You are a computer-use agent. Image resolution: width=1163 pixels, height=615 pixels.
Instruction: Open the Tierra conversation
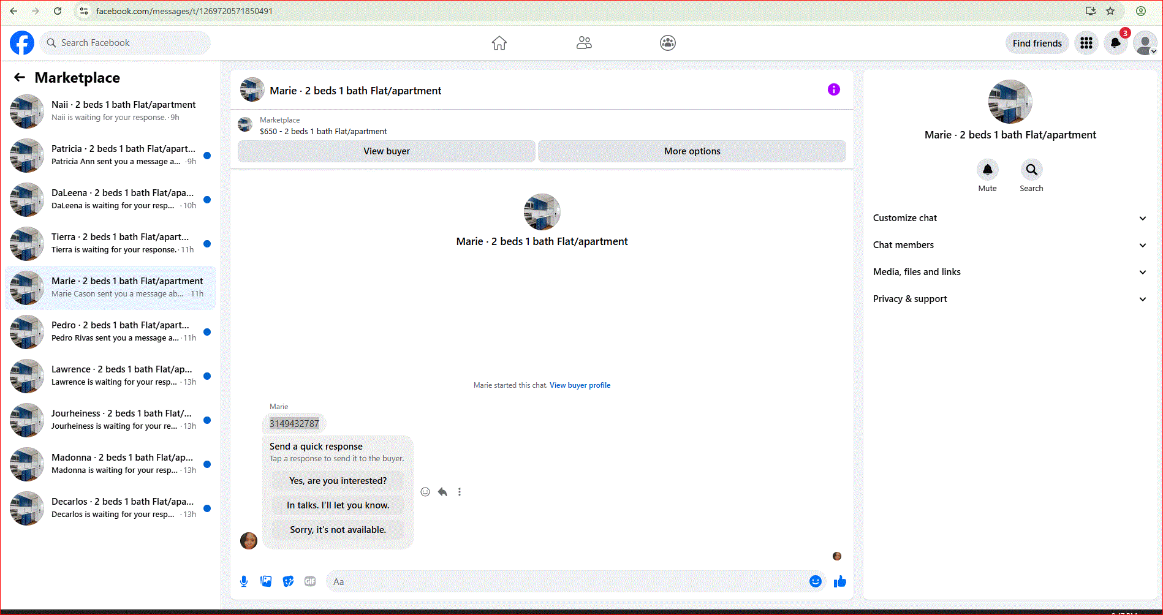click(x=110, y=243)
